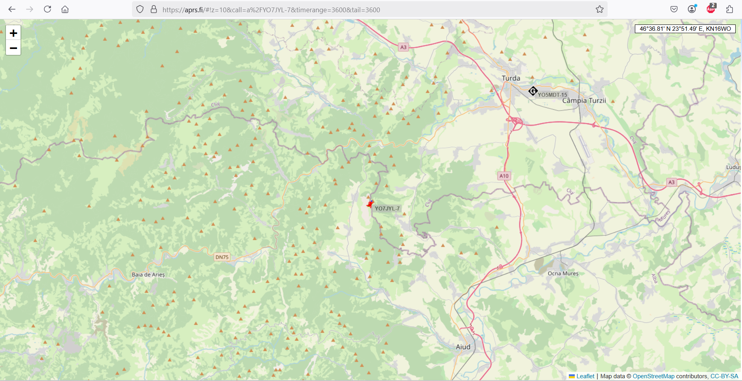The width and height of the screenshot is (742, 381).
Task: Open the Firefox account icon
Action: (x=692, y=9)
